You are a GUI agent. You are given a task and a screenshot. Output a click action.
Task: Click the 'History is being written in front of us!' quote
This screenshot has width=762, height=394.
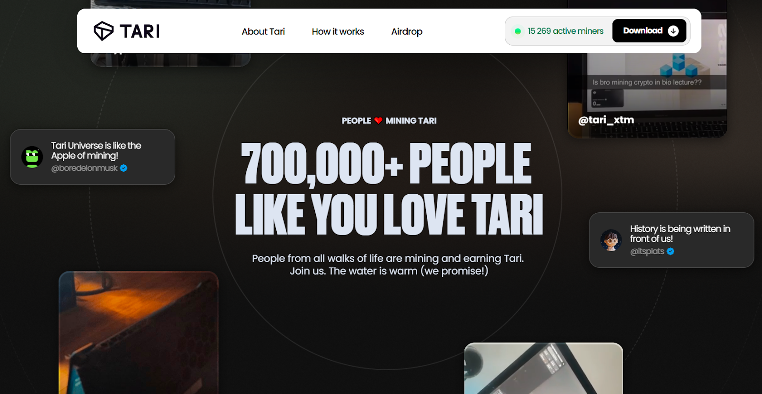pyautogui.click(x=680, y=234)
